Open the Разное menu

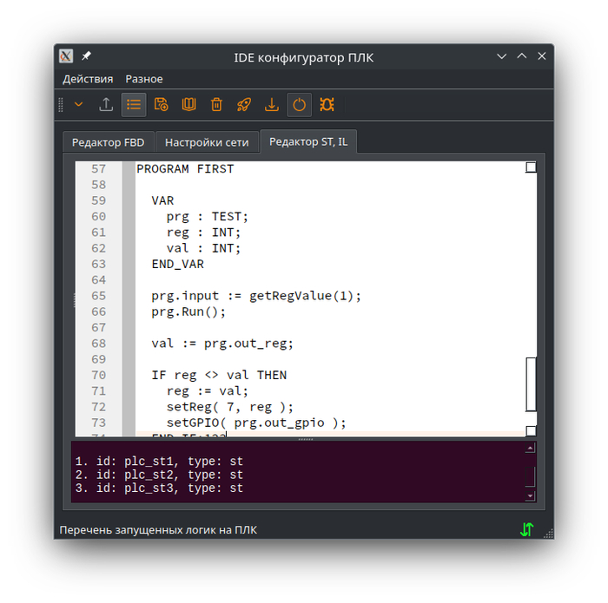coord(144,79)
